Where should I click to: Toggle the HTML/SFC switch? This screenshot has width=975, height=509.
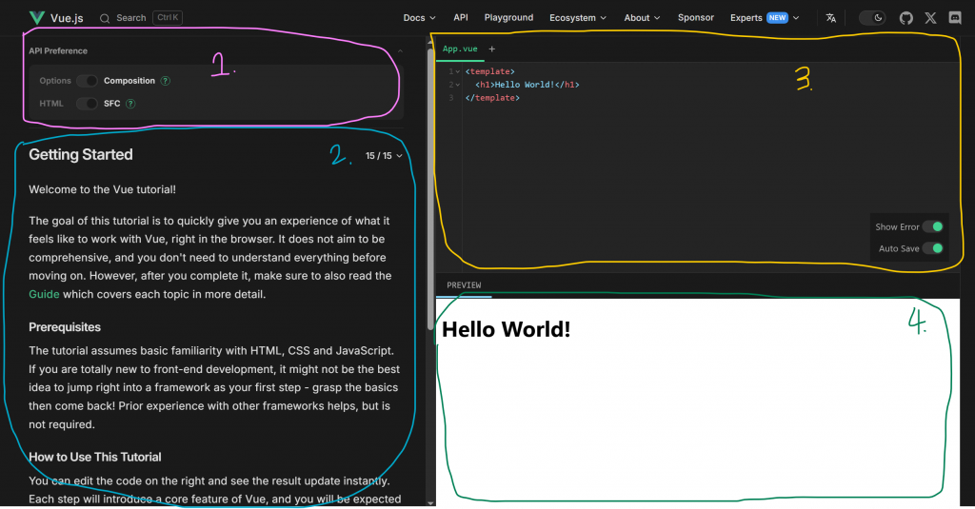[x=87, y=104]
